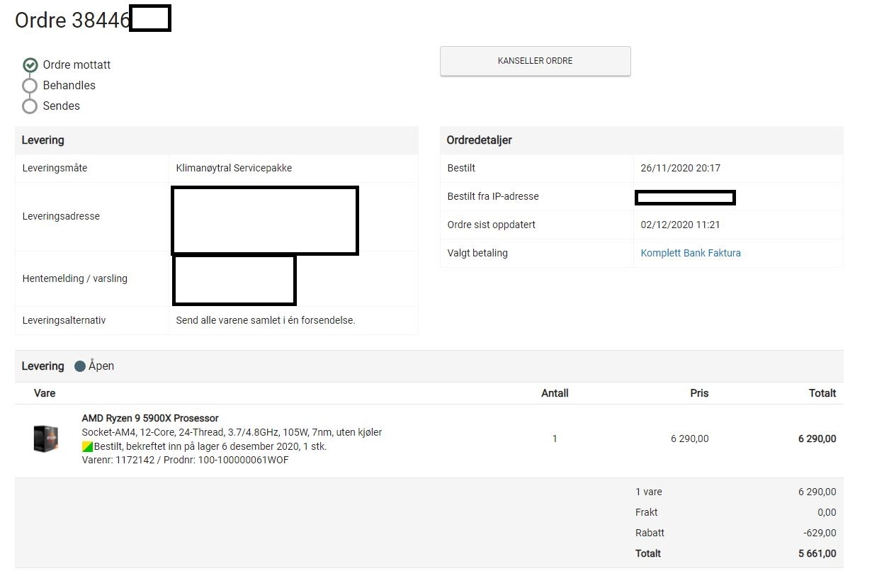Click the Åpen status dot icon

coord(80,366)
